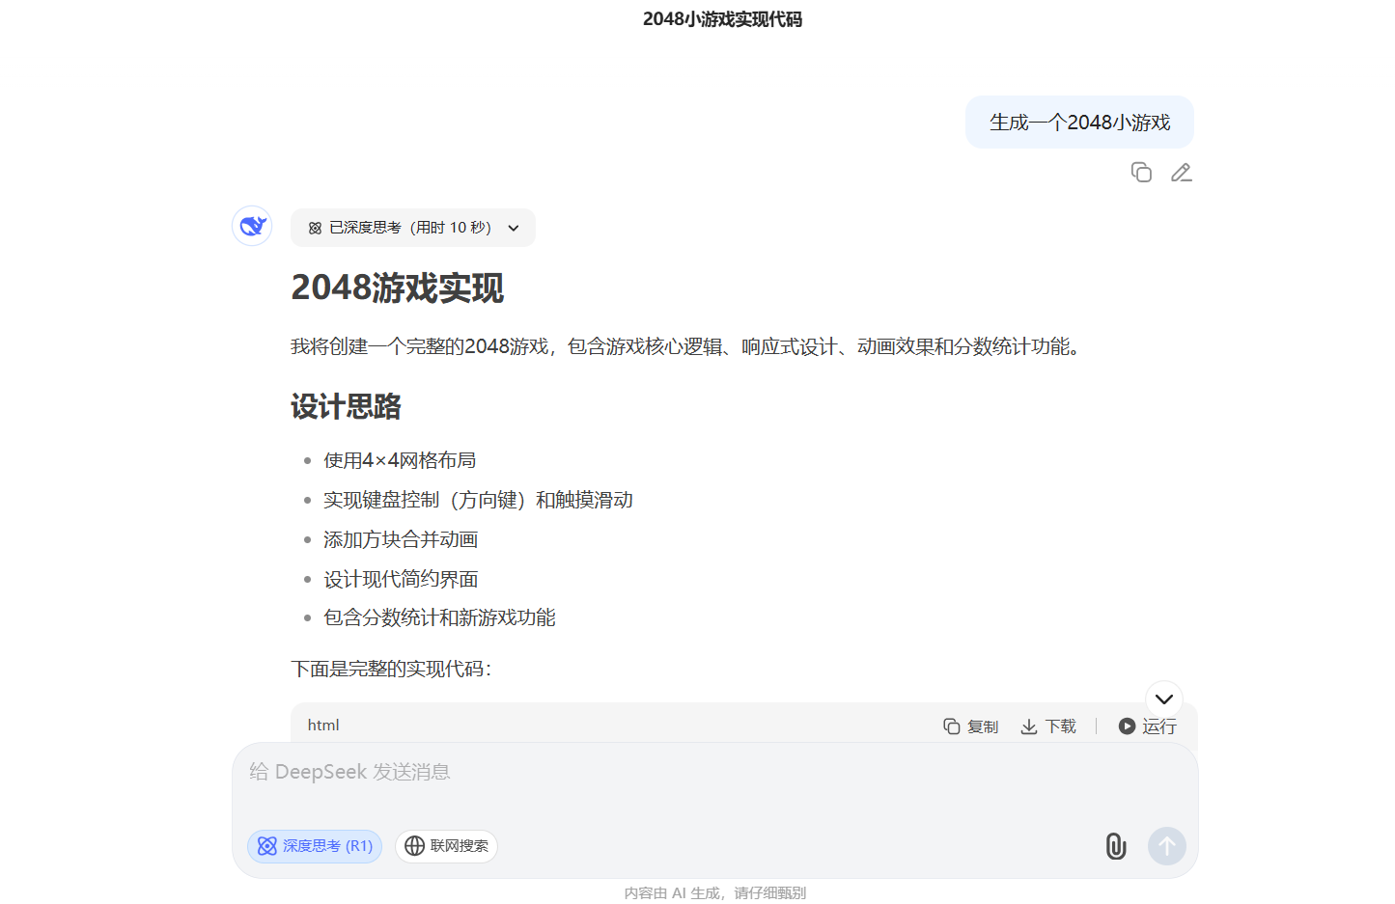Viewport: 1395px width, 904px height.
Task: Edit the user message with pencil icon
Action: point(1181,173)
